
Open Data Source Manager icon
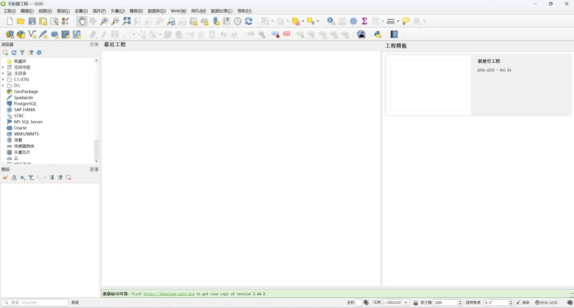coord(10,35)
